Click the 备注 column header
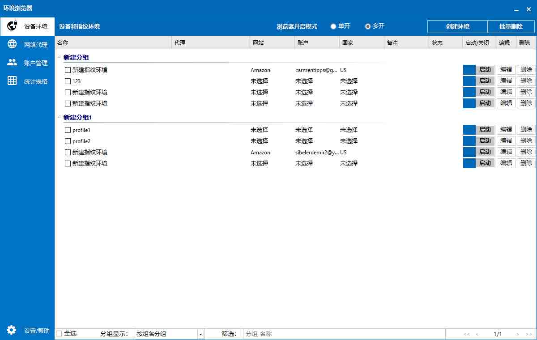Image resolution: width=537 pixels, height=340 pixels. click(x=406, y=43)
